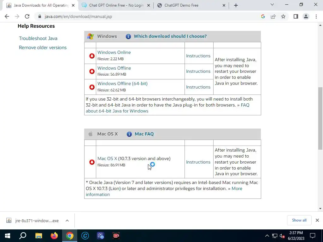The height and width of the screenshot is (242, 323).
Task: Click the network icon in system tray
Action: (275, 236)
